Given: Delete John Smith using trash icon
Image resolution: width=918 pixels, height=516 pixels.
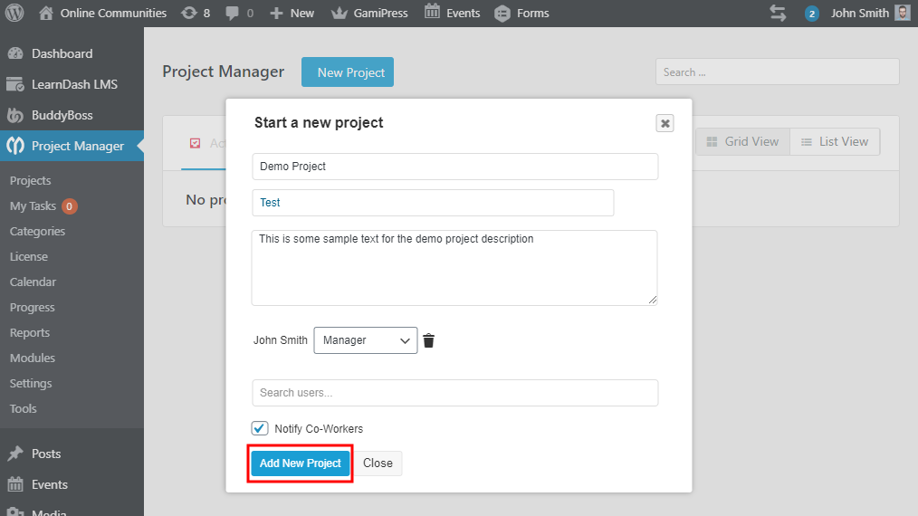Looking at the screenshot, I should coord(429,340).
